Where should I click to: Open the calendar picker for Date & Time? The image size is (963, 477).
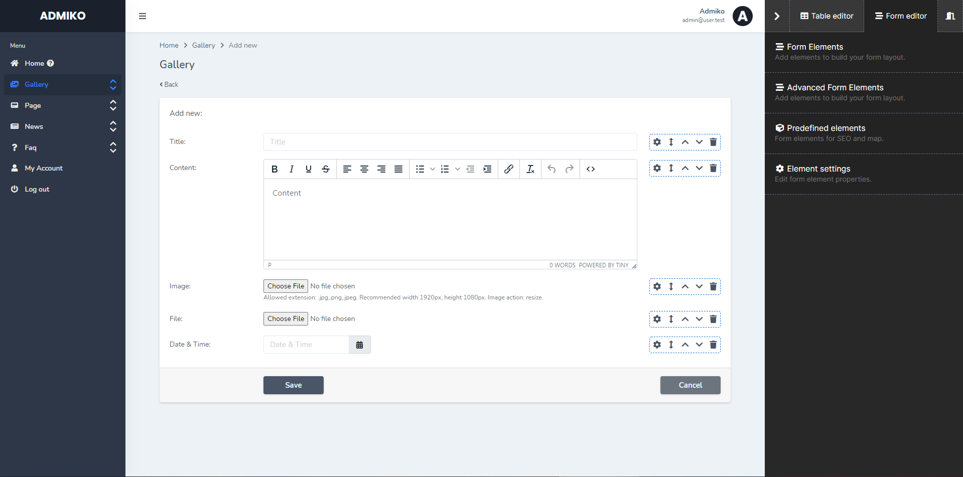pos(359,345)
